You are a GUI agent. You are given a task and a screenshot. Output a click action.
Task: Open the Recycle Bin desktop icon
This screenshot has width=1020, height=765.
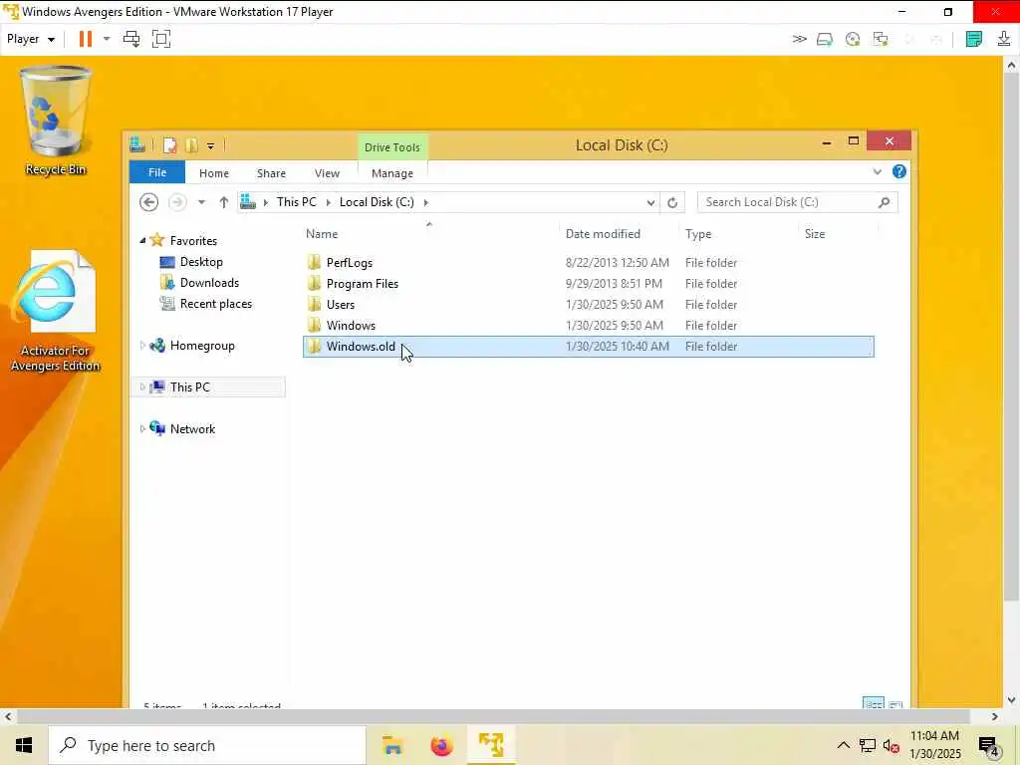click(x=56, y=121)
